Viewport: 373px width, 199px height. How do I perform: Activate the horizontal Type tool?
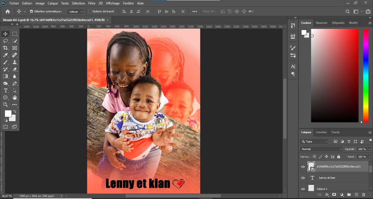6,90
